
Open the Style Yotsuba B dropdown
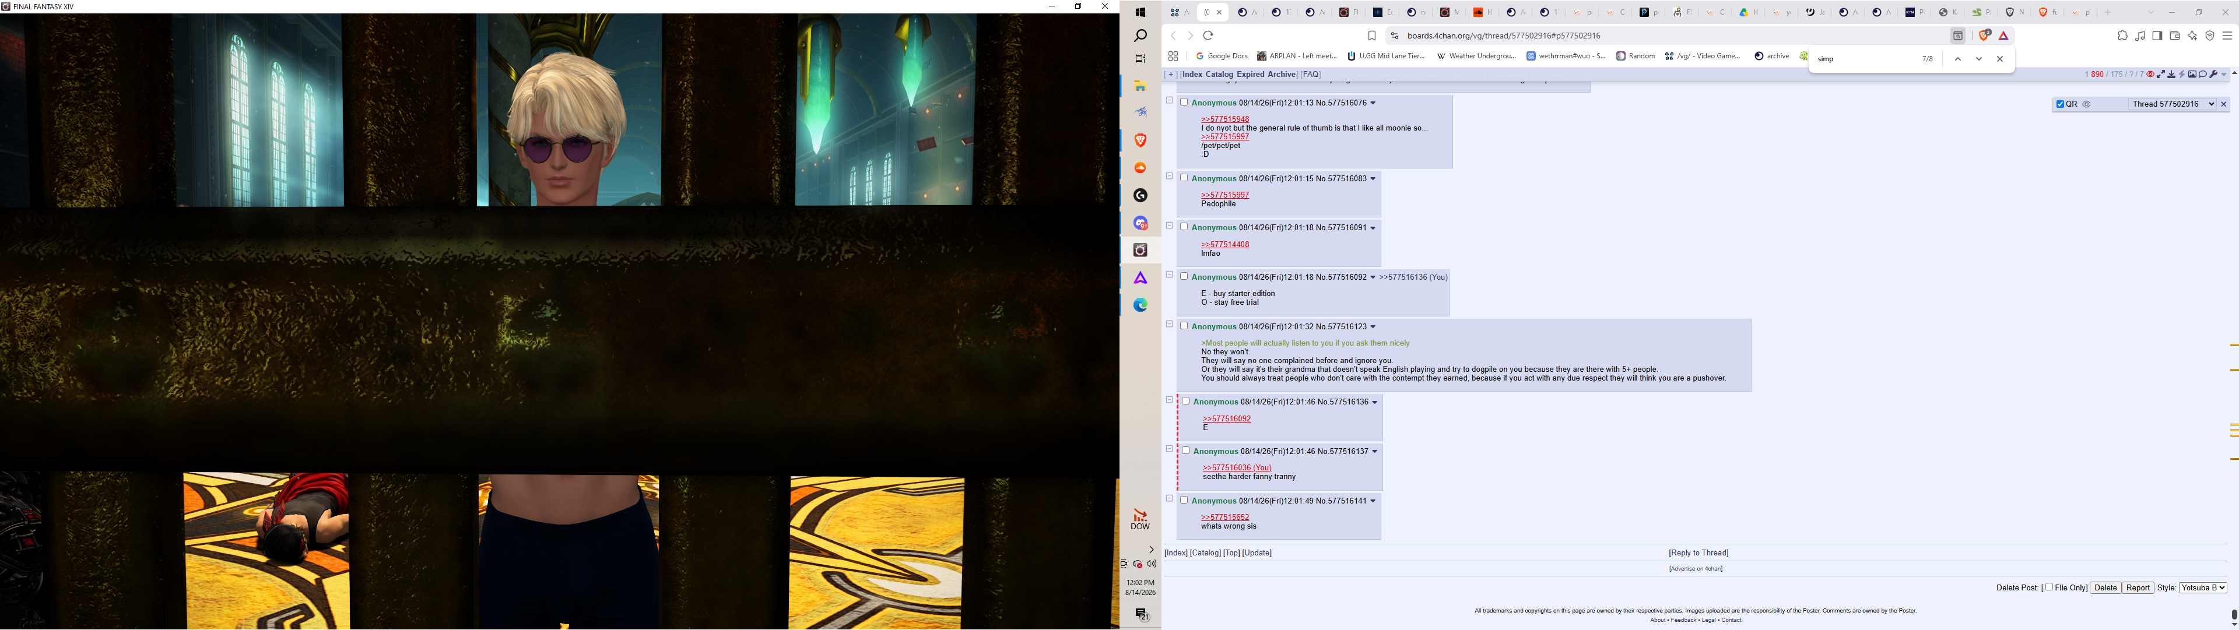tap(2203, 588)
